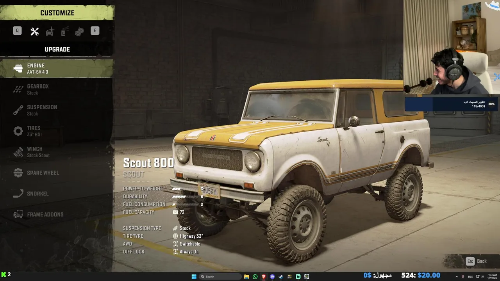The height and width of the screenshot is (281, 500).
Task: Click the Fuel Capacity 72 value
Action: point(182,212)
